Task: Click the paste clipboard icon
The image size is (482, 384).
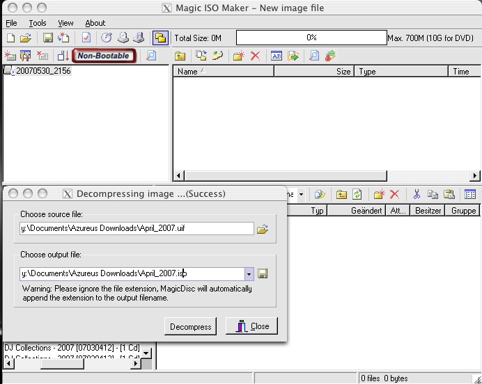Action: click(x=449, y=194)
